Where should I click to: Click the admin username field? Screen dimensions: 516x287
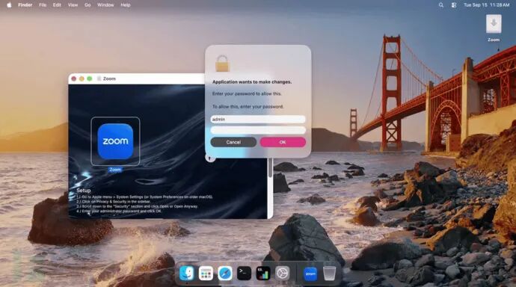(258, 120)
